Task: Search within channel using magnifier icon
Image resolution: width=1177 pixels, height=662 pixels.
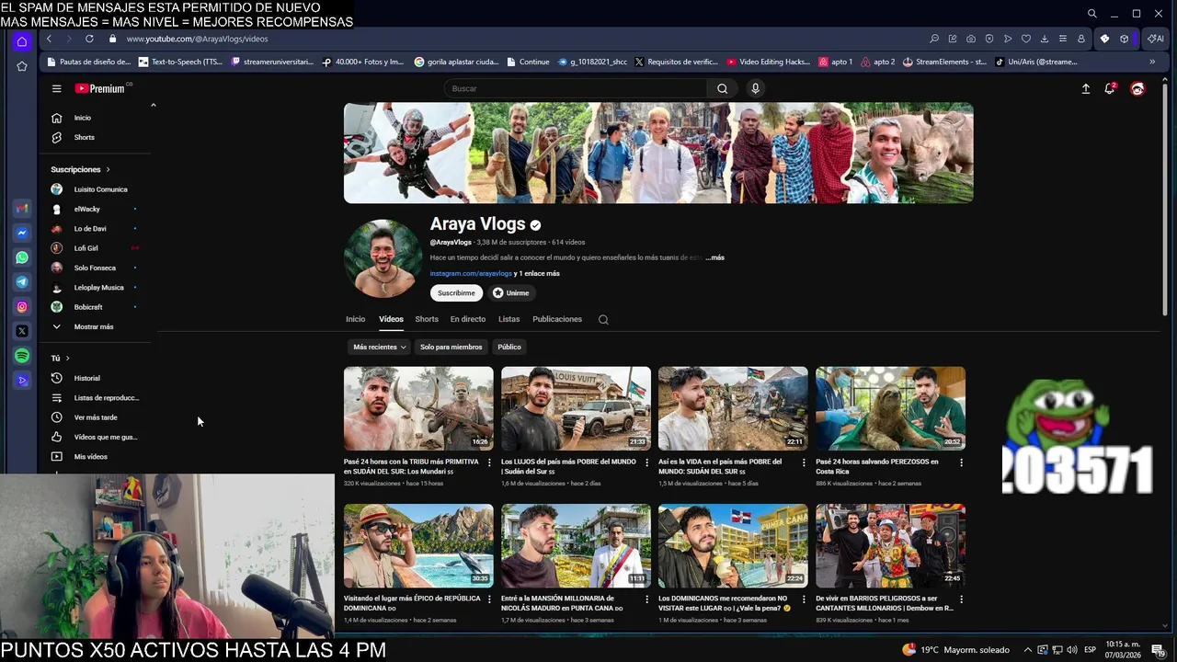Action: (x=603, y=319)
